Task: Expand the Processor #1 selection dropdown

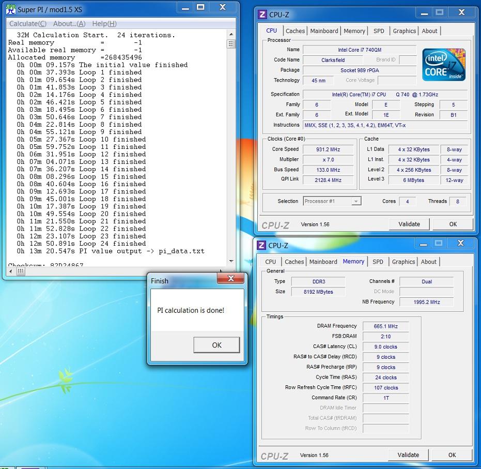Action: [x=356, y=201]
